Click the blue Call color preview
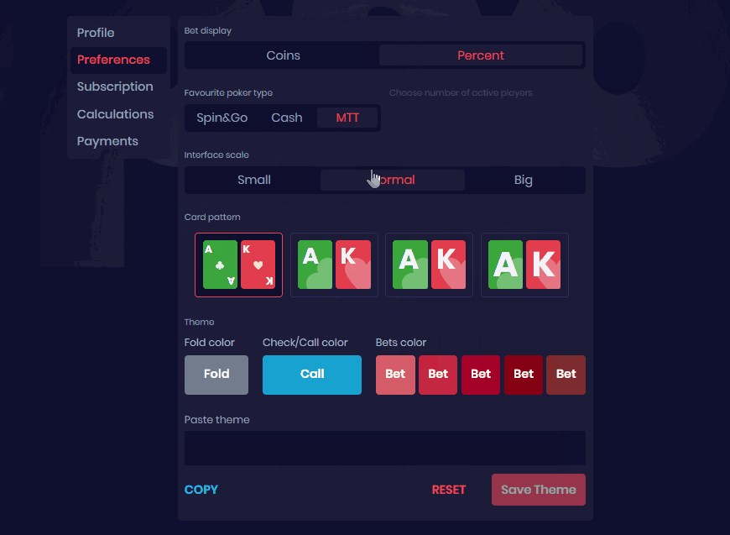730x535 pixels. pos(311,375)
